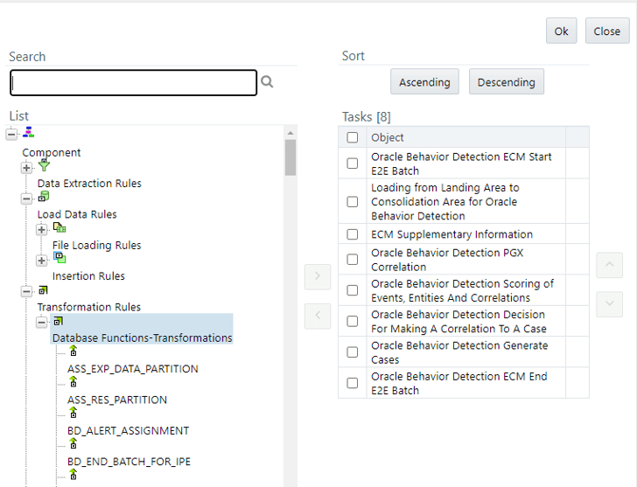Collapse the Database Functions-Transformations node
The width and height of the screenshot is (637, 487).
point(41,323)
